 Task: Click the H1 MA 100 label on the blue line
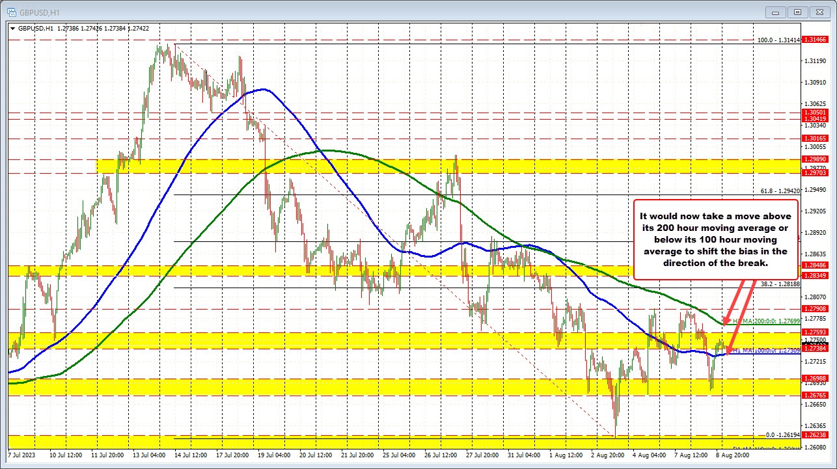click(767, 350)
